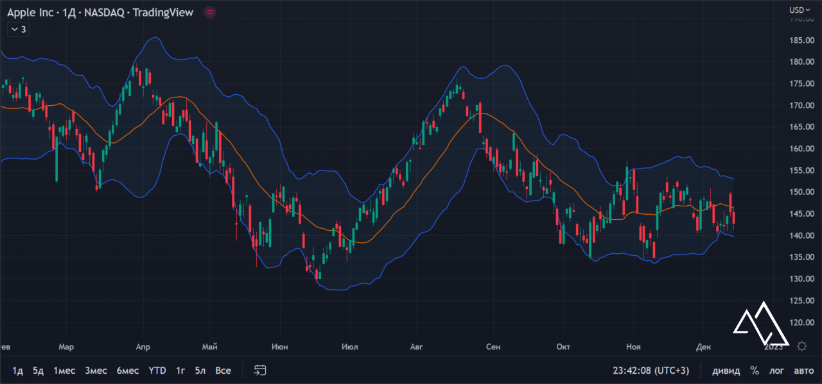Open chart settings gear icon

801,346
